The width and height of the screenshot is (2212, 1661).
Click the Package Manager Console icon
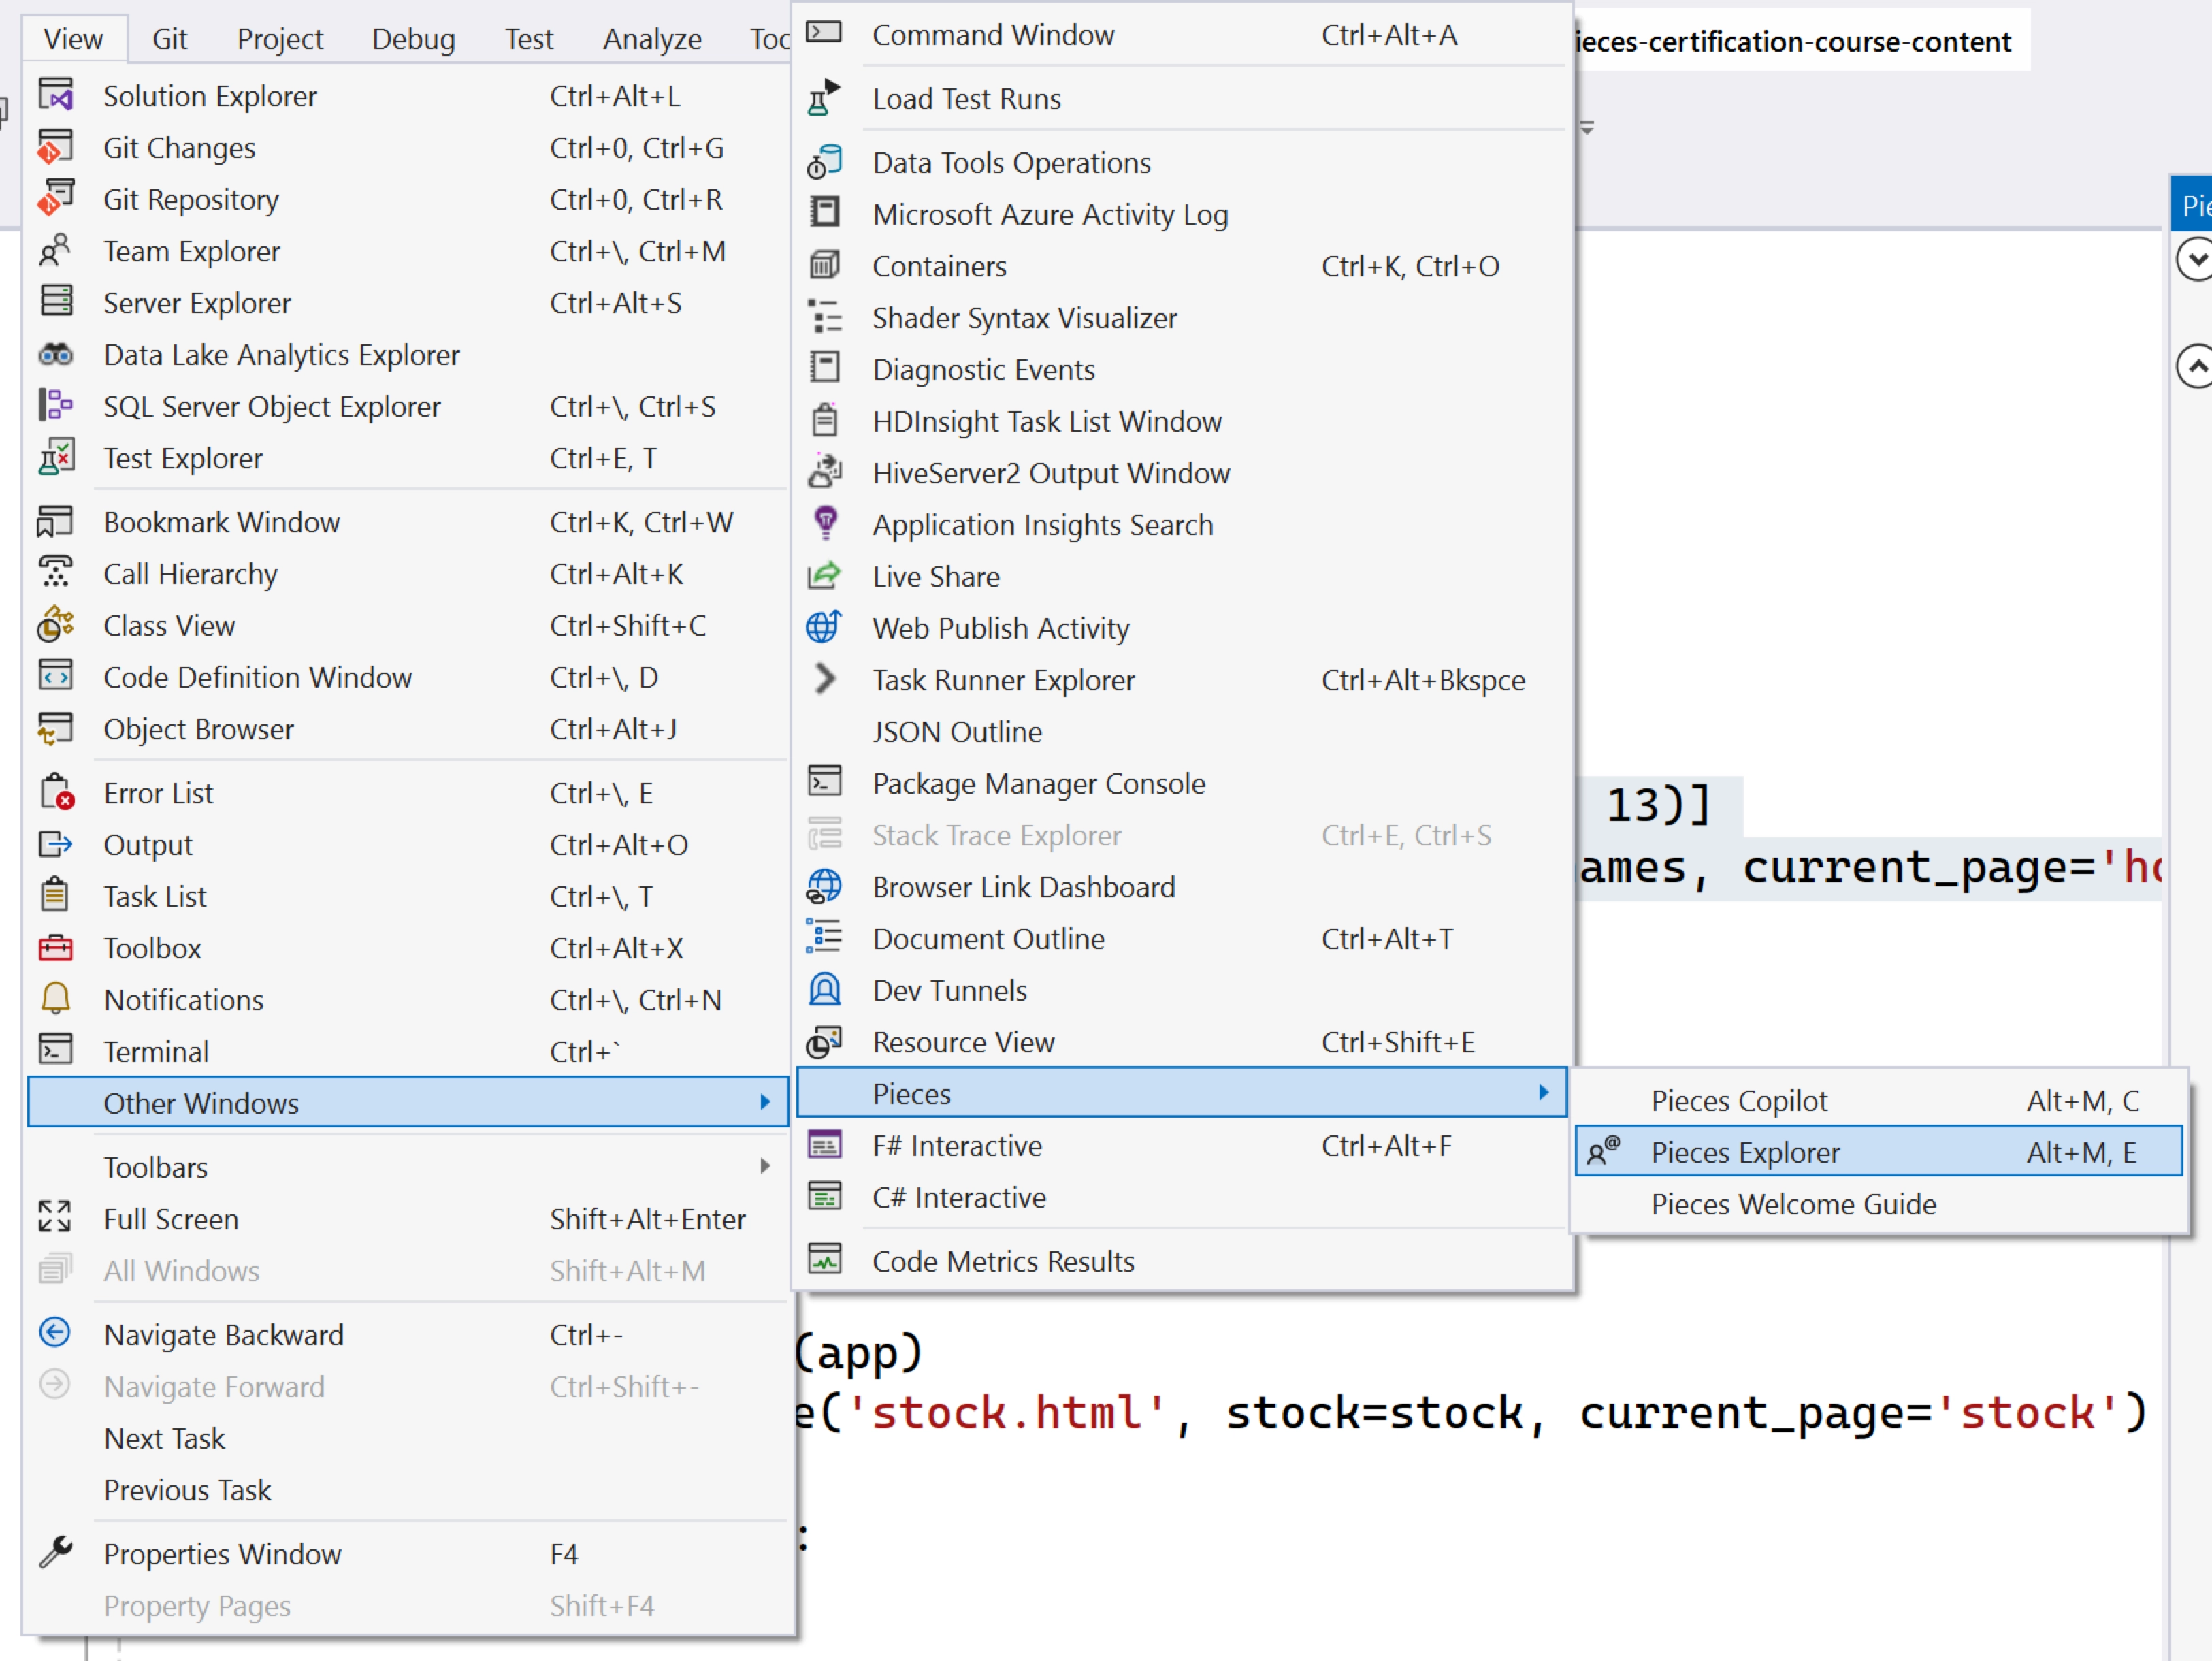(x=825, y=783)
